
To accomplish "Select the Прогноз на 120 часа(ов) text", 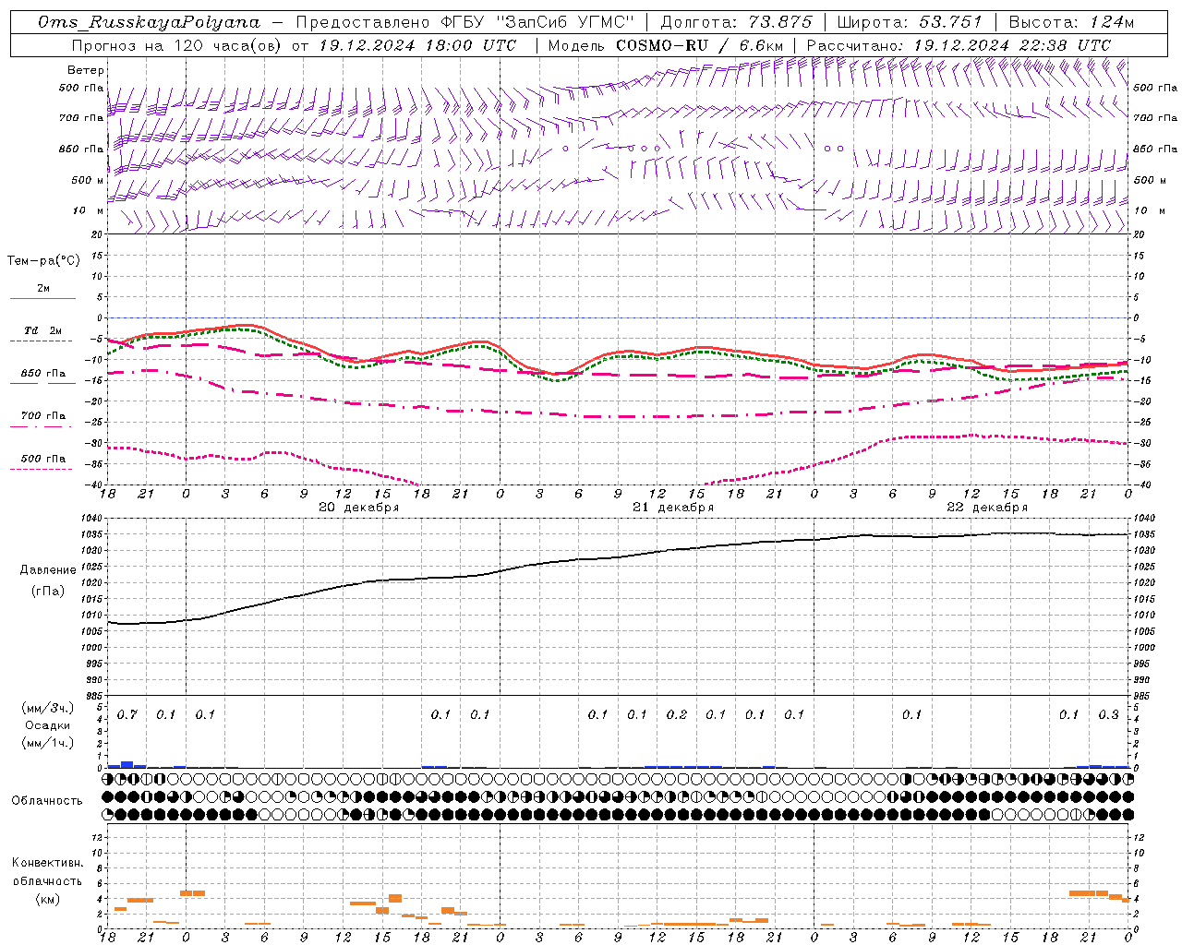I will [177, 45].
